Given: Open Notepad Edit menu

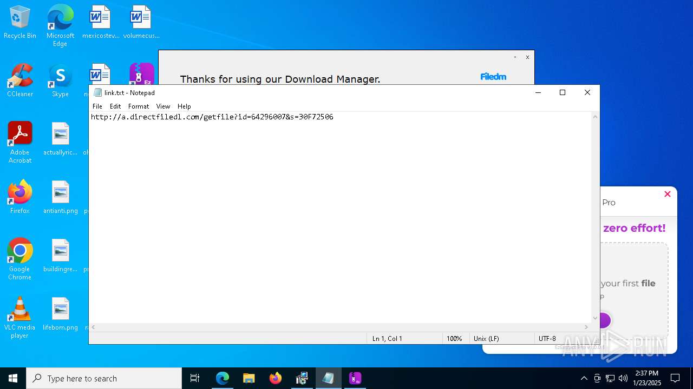Looking at the screenshot, I should pyautogui.click(x=115, y=106).
